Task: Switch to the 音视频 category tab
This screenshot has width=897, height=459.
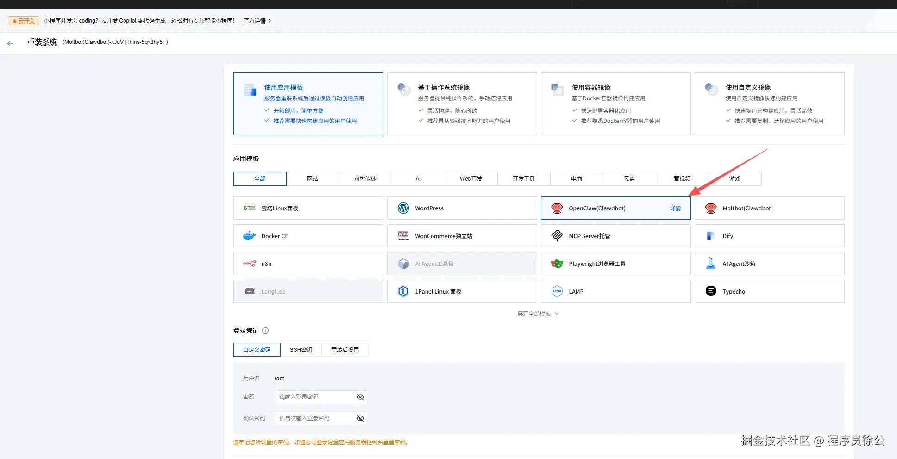Action: 682,179
